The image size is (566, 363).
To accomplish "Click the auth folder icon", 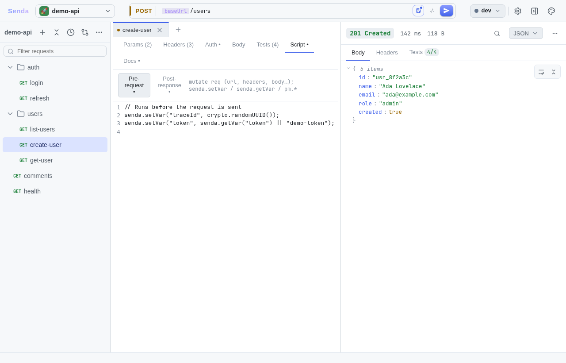I will [x=21, y=67].
